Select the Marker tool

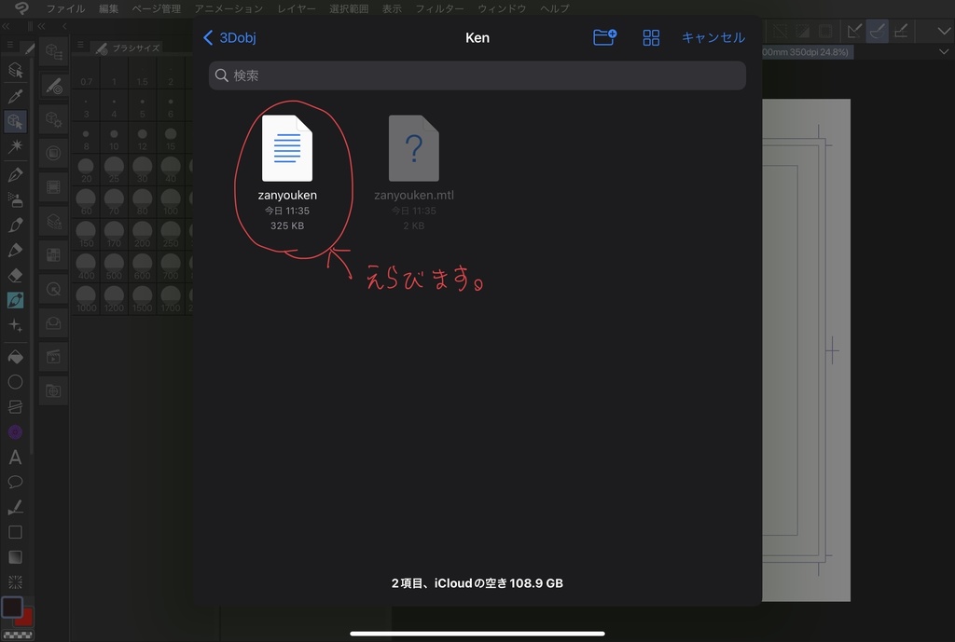(x=15, y=250)
